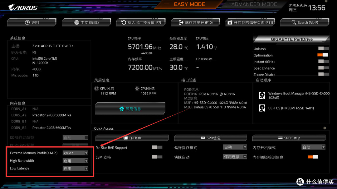The height and width of the screenshot is (189, 337).
Task: Click the cyan fan icon
Action: coord(122,109)
